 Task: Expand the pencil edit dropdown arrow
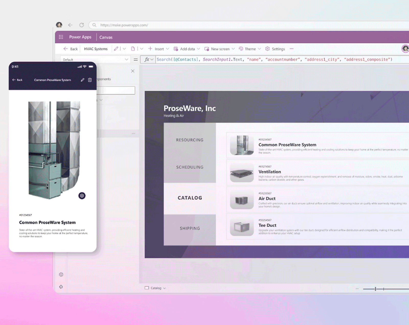point(124,49)
